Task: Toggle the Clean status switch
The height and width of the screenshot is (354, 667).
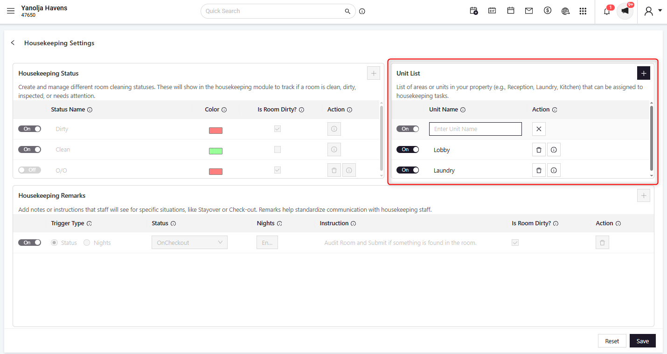Action: click(x=30, y=149)
